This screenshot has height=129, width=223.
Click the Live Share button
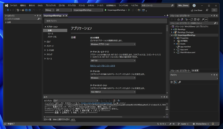(197, 10)
